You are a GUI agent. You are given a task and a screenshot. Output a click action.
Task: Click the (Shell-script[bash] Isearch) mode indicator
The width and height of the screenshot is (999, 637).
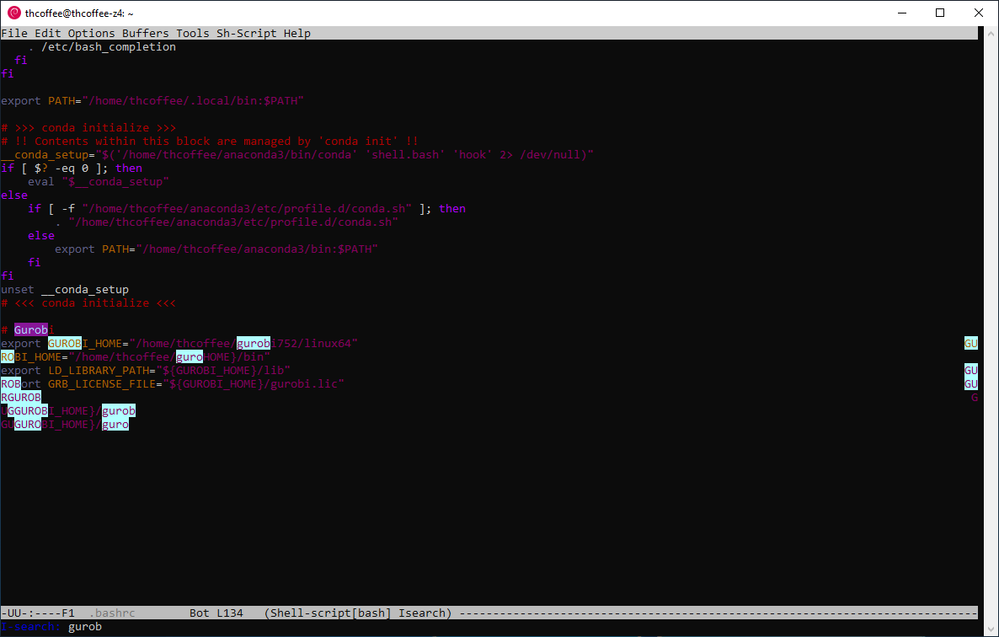click(358, 613)
